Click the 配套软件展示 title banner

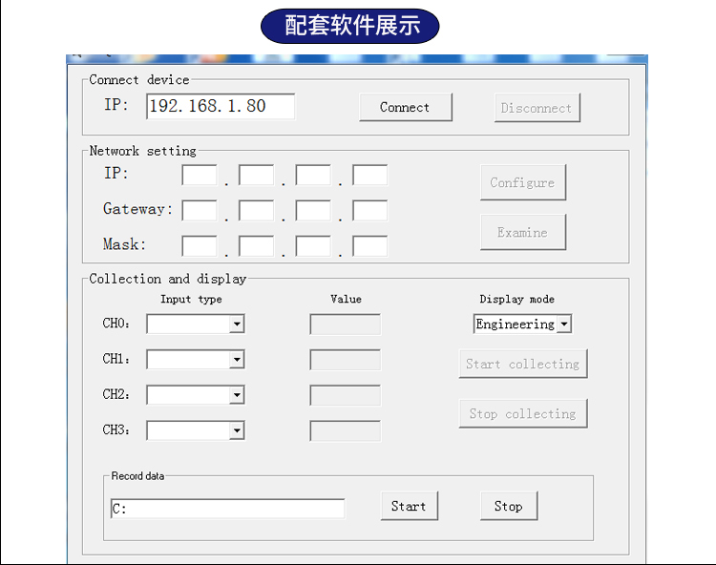(350, 26)
